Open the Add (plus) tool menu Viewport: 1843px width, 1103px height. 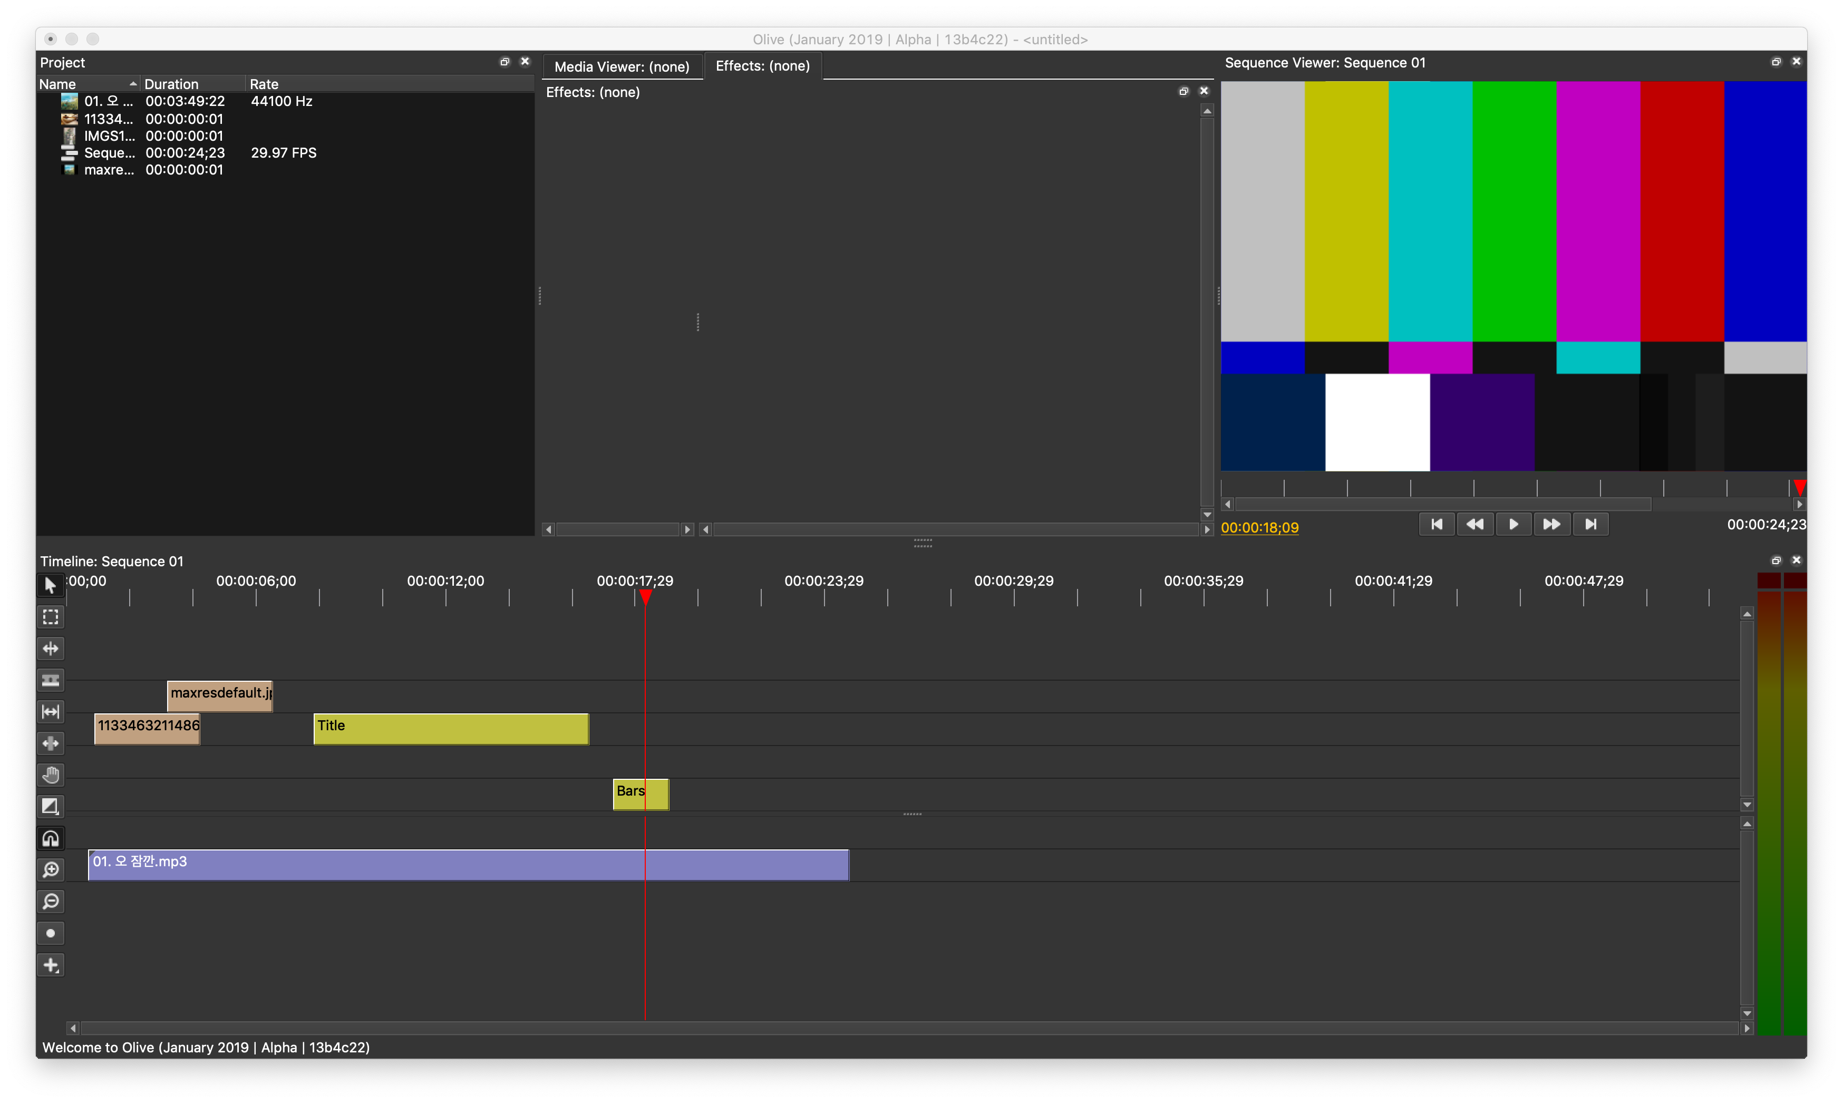[51, 965]
